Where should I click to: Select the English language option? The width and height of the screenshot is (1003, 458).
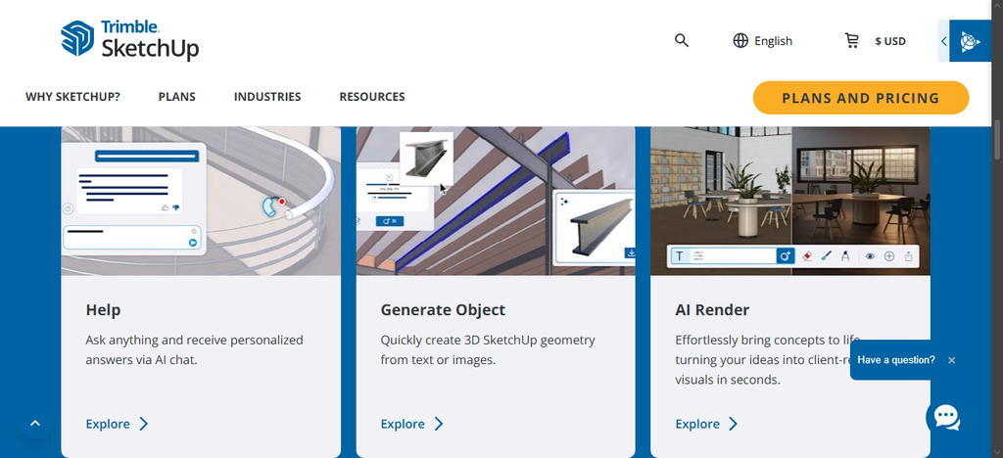pyautogui.click(x=774, y=41)
